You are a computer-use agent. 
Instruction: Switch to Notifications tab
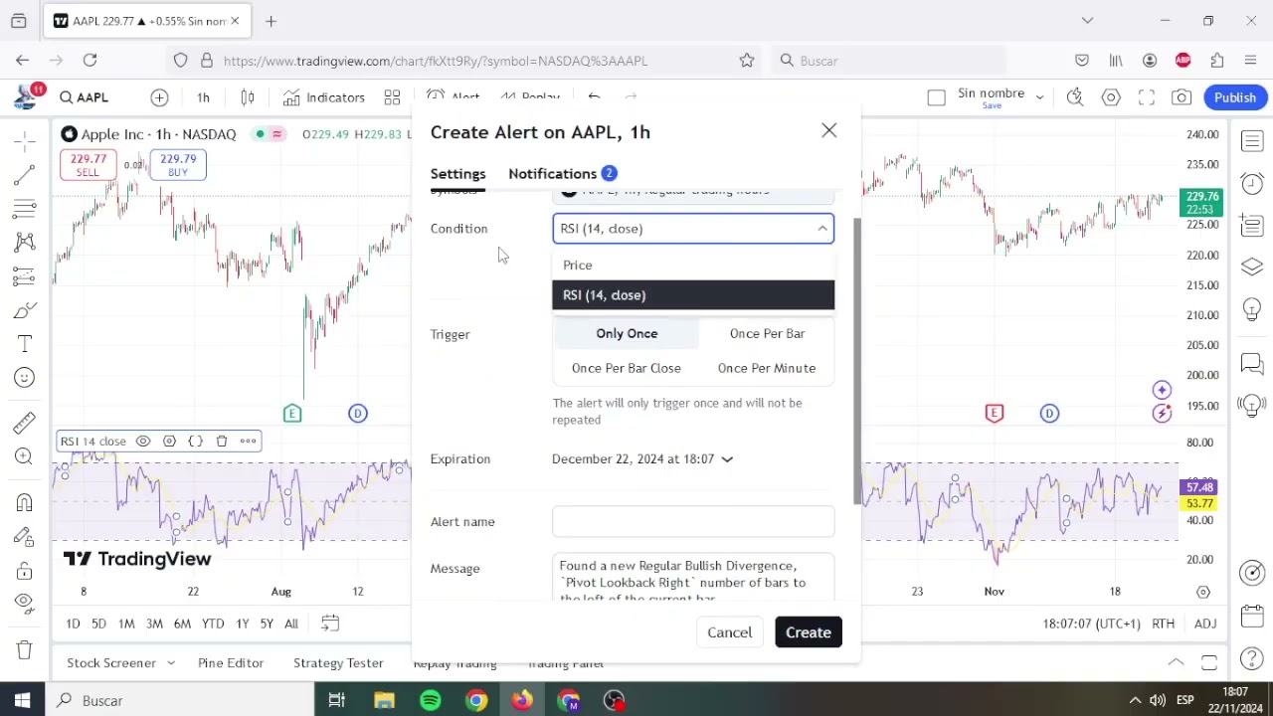pos(563,173)
